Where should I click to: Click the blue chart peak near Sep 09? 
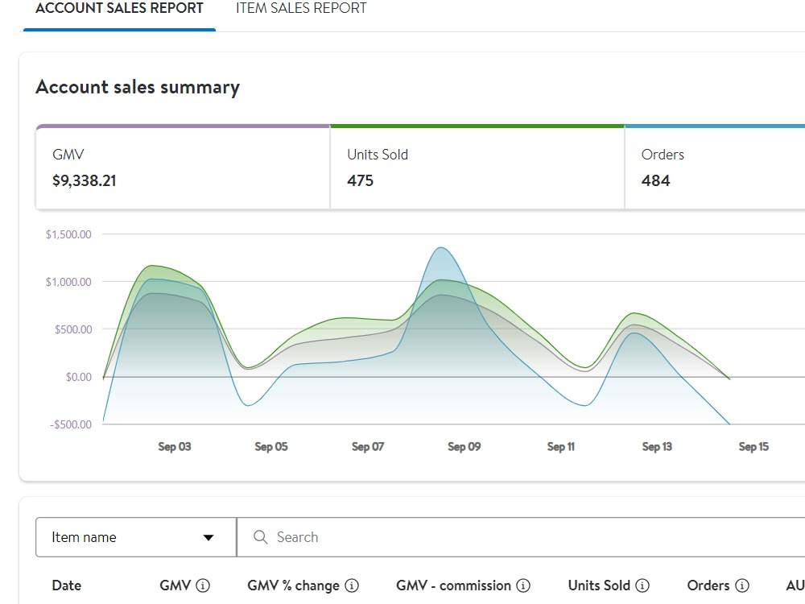click(x=441, y=249)
